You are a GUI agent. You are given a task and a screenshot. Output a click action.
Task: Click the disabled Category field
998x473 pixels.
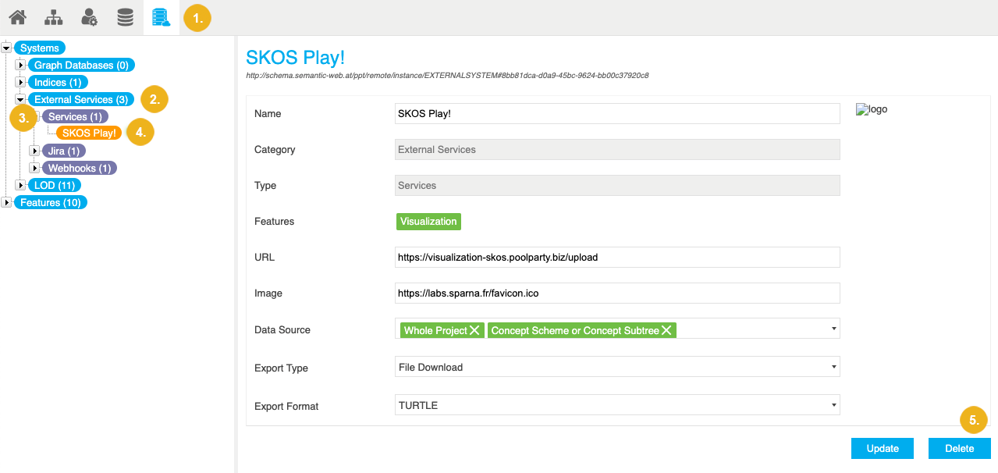[618, 149]
